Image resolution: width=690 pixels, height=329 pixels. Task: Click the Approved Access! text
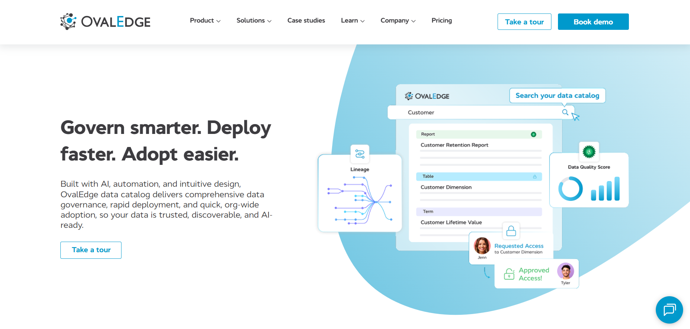pos(534,274)
